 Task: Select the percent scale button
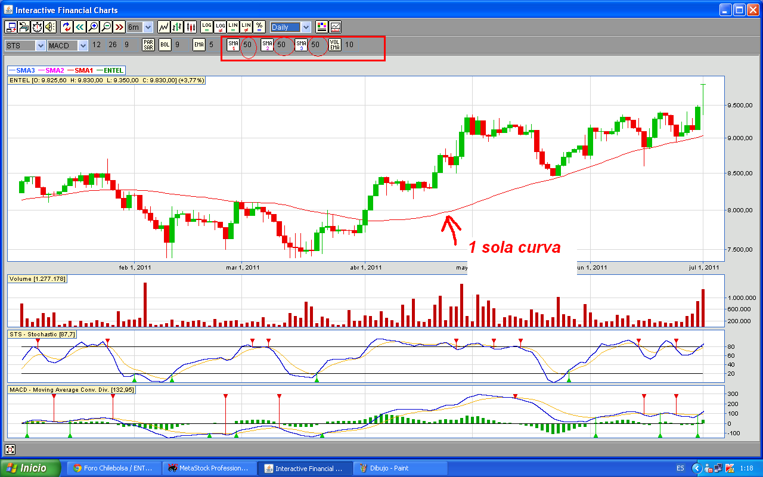(259, 27)
